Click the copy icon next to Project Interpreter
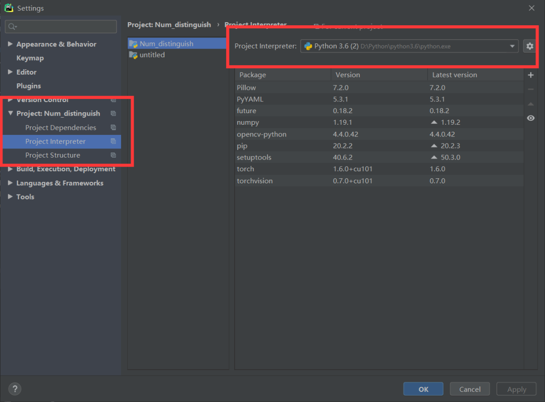 click(114, 141)
